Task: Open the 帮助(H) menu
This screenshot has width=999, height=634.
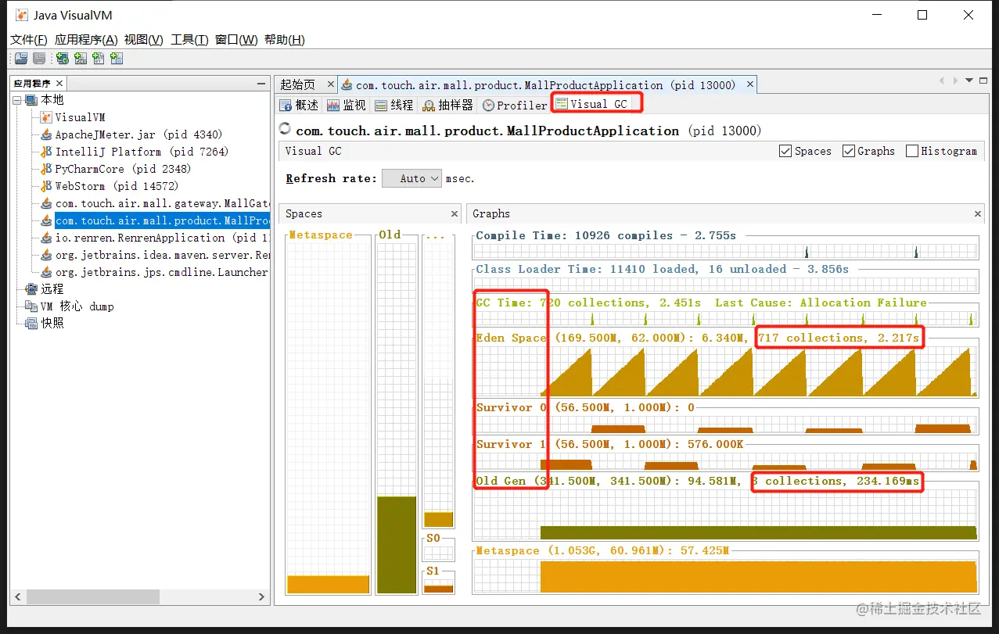Action: pyautogui.click(x=285, y=40)
